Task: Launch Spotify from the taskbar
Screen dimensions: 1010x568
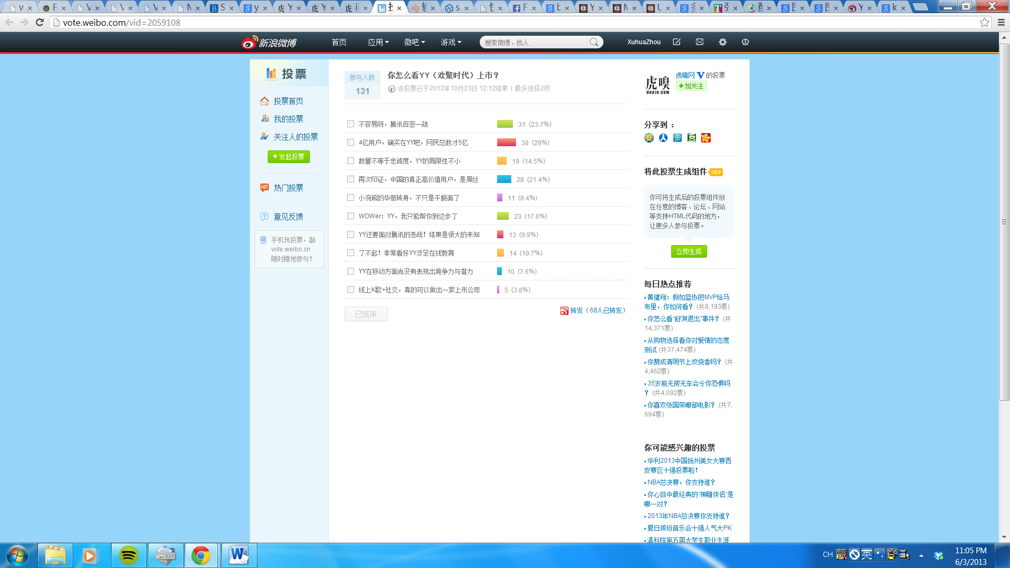Action: pyautogui.click(x=128, y=555)
